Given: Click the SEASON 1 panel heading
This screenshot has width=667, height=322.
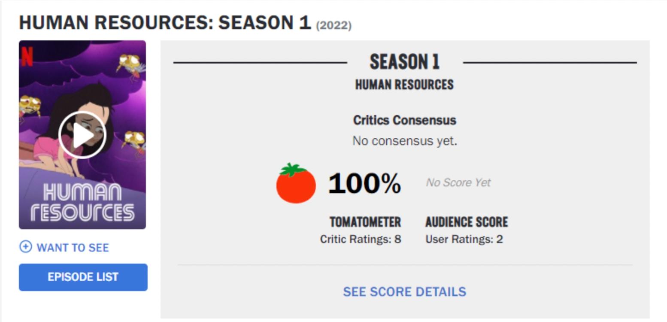Looking at the screenshot, I should [x=404, y=62].
